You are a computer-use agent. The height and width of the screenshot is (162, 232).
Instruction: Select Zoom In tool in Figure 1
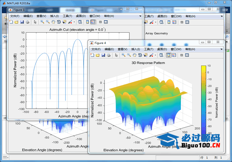tap(42, 22)
